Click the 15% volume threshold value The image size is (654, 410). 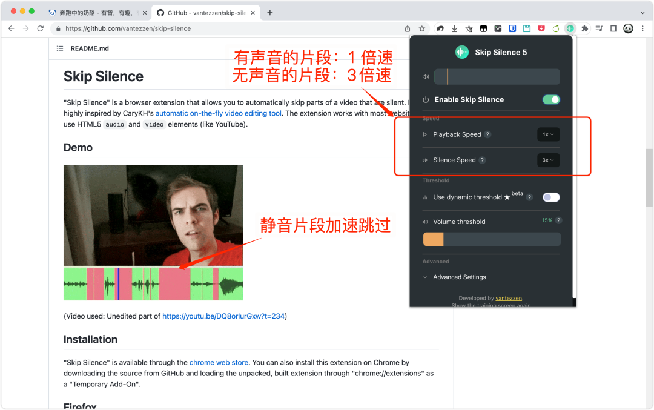(547, 220)
